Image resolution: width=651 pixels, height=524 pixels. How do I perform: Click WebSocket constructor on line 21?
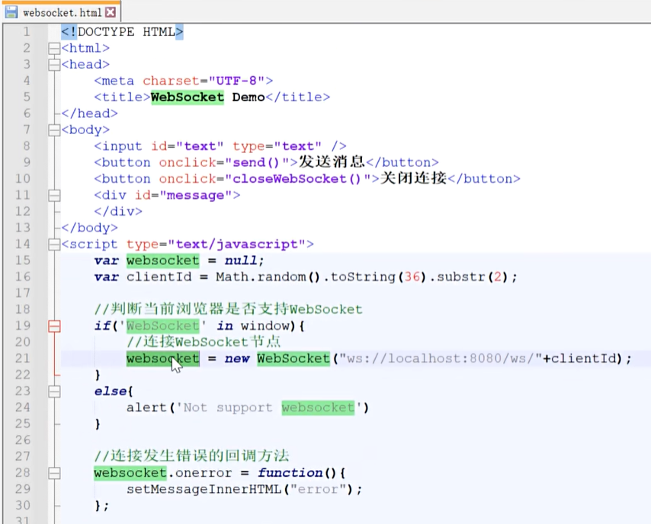pyautogui.click(x=293, y=359)
